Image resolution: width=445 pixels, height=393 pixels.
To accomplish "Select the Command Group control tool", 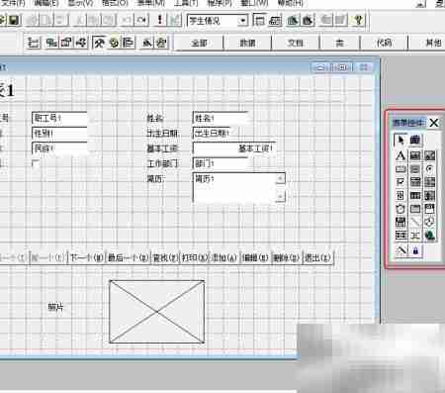I will click(415, 169).
